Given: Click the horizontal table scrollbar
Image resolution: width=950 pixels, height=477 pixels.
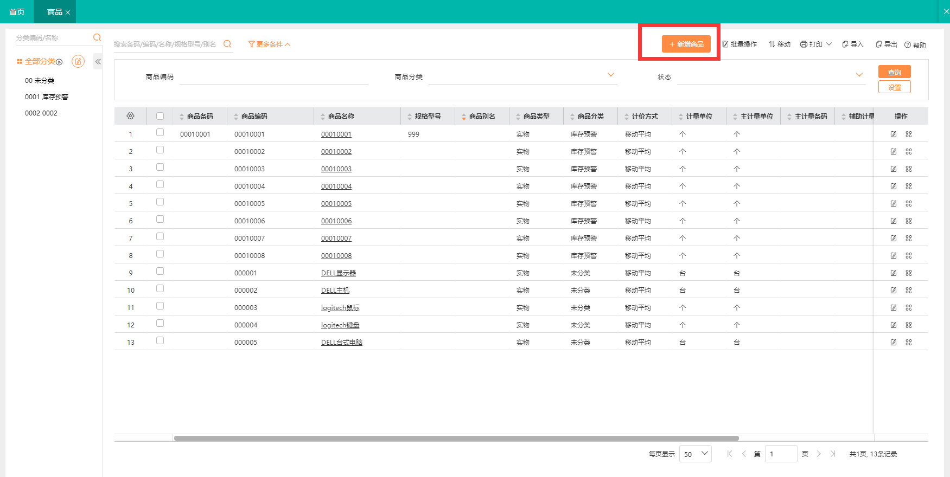Looking at the screenshot, I should point(456,438).
